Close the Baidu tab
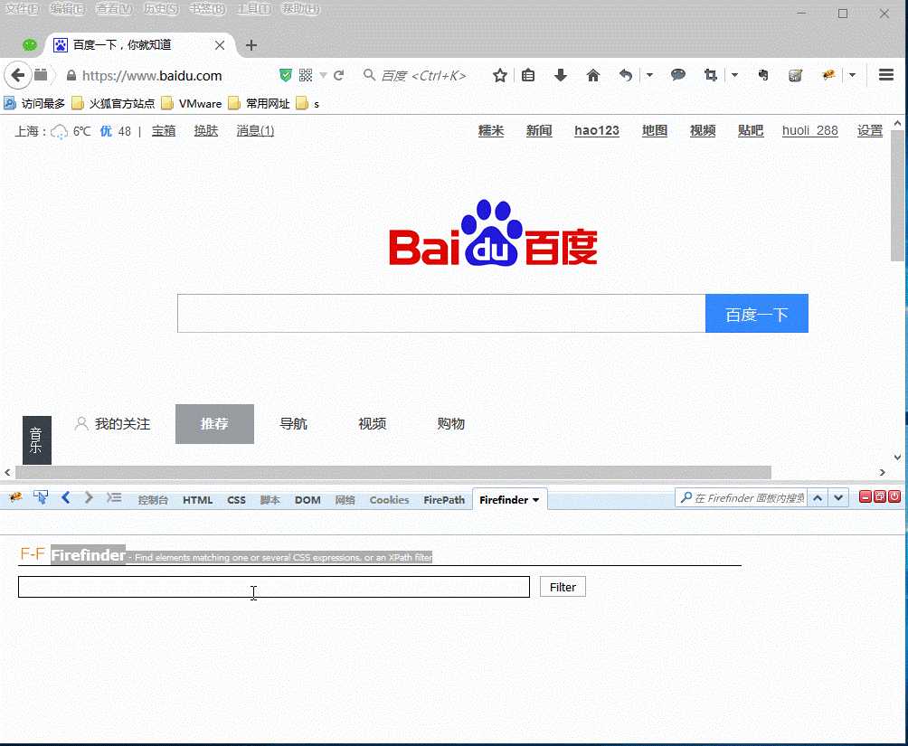Viewport: 908px width, 746px height. (x=220, y=45)
